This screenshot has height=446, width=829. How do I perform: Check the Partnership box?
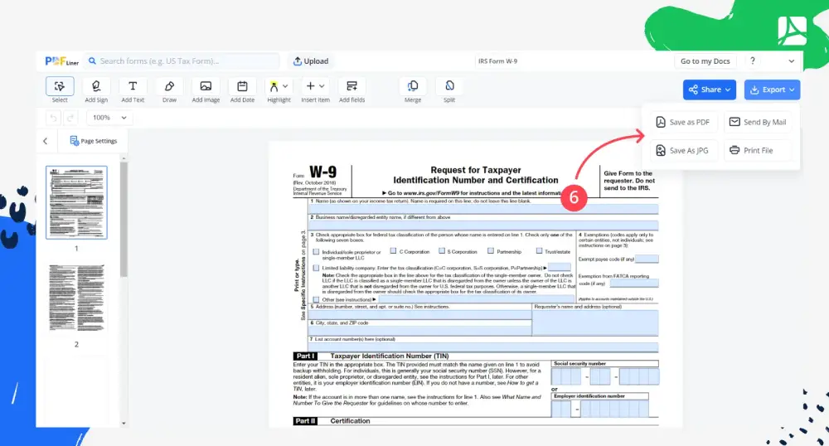(491, 251)
